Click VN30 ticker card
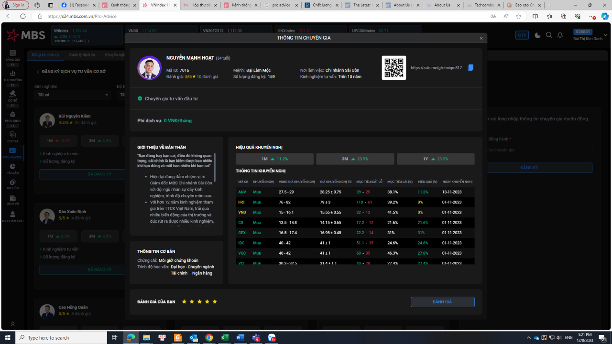Screen dimensions: 612x344 point(161,35)
